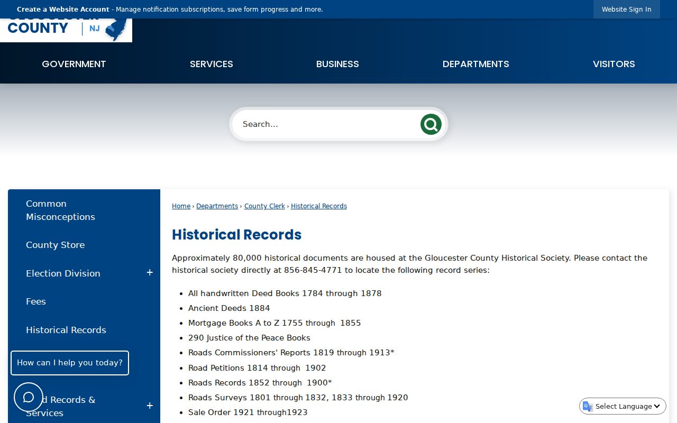Viewport: 677px width, 423px height.
Task: Open the Services menu
Action: click(x=212, y=64)
